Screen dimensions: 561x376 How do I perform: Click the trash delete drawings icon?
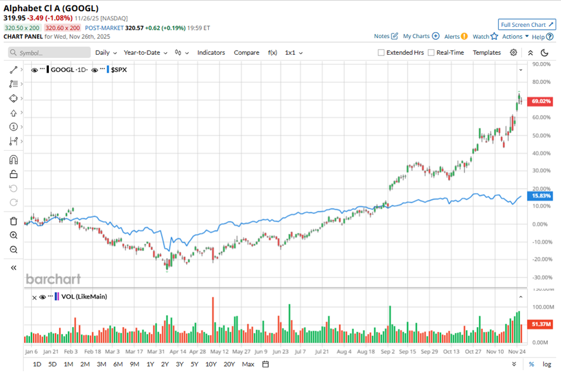(14, 221)
